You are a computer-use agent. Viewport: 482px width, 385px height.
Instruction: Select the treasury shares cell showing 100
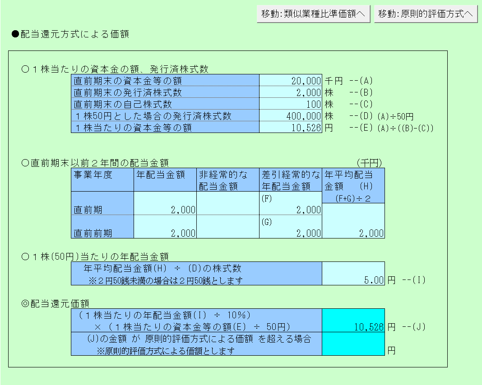click(x=291, y=104)
